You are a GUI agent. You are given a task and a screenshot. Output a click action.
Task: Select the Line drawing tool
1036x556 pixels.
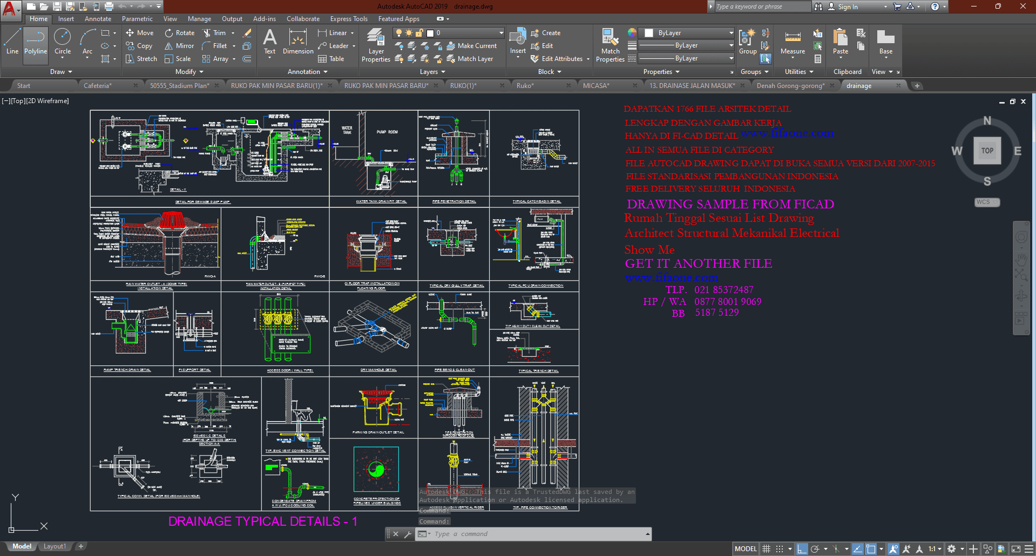(x=12, y=43)
